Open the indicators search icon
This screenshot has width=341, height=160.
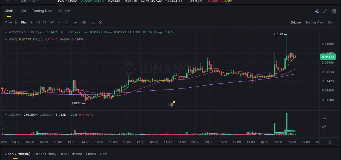(92, 22)
